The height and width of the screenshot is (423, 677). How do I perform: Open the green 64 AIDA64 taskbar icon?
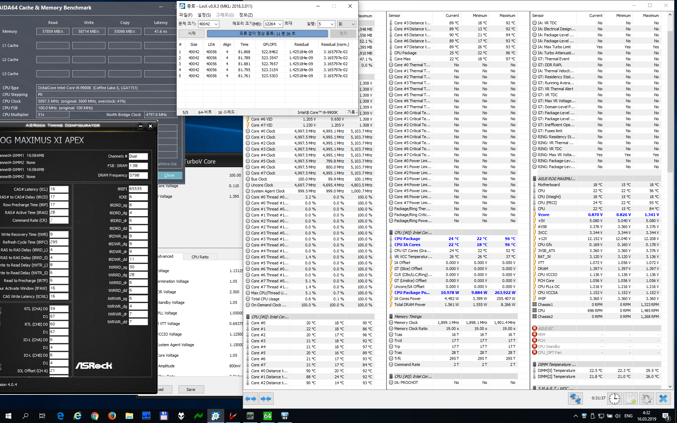tap(267, 416)
